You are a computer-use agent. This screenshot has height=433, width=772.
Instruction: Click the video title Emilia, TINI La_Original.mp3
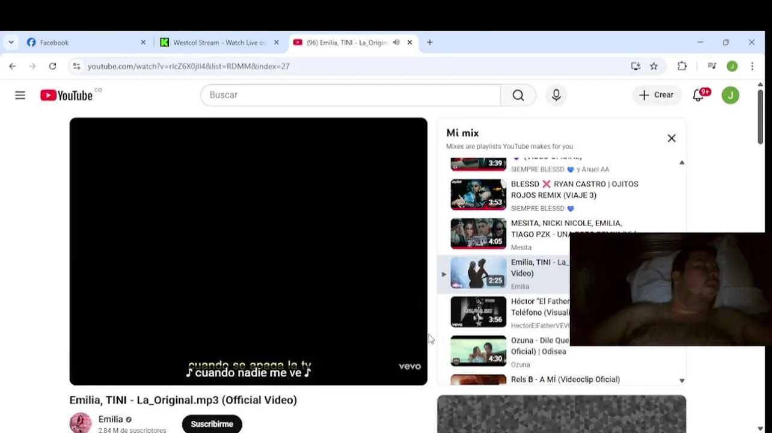(x=183, y=400)
